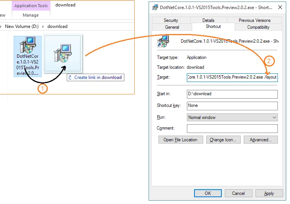Viewport: 290px width, 204px height.
Task: Click the Target location value download
Action: pos(195,67)
